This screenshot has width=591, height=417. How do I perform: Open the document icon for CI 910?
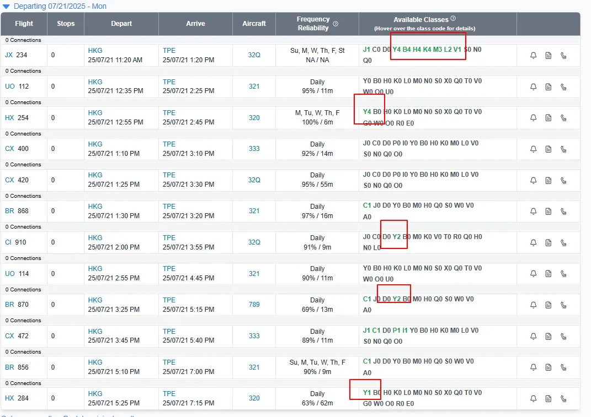click(549, 243)
